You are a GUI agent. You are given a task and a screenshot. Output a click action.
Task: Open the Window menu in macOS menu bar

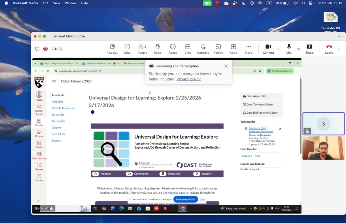pyautogui.click(x=71, y=3)
